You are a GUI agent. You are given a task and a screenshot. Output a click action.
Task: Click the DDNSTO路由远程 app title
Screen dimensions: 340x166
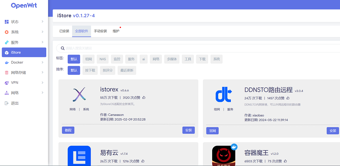coord(269,90)
